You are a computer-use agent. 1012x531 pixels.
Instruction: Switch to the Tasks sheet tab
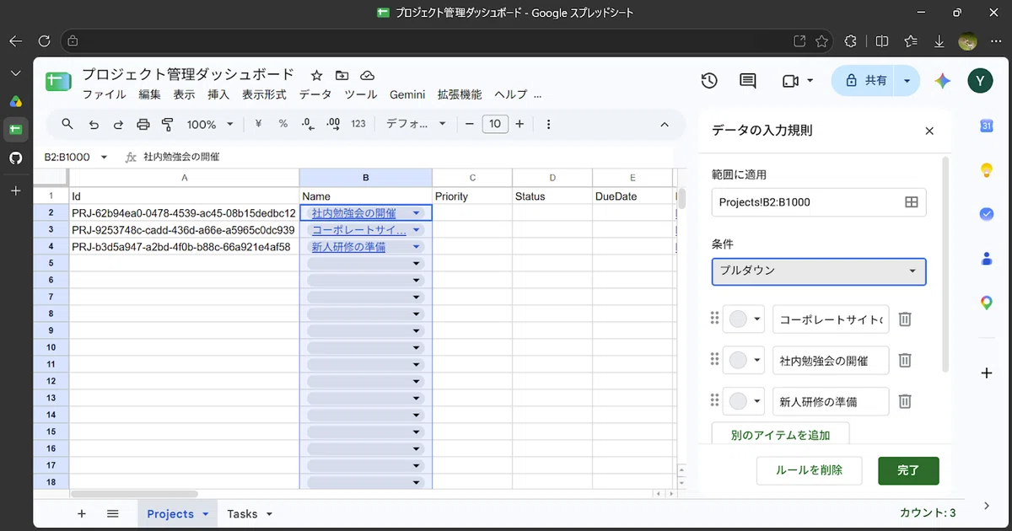coord(242,514)
